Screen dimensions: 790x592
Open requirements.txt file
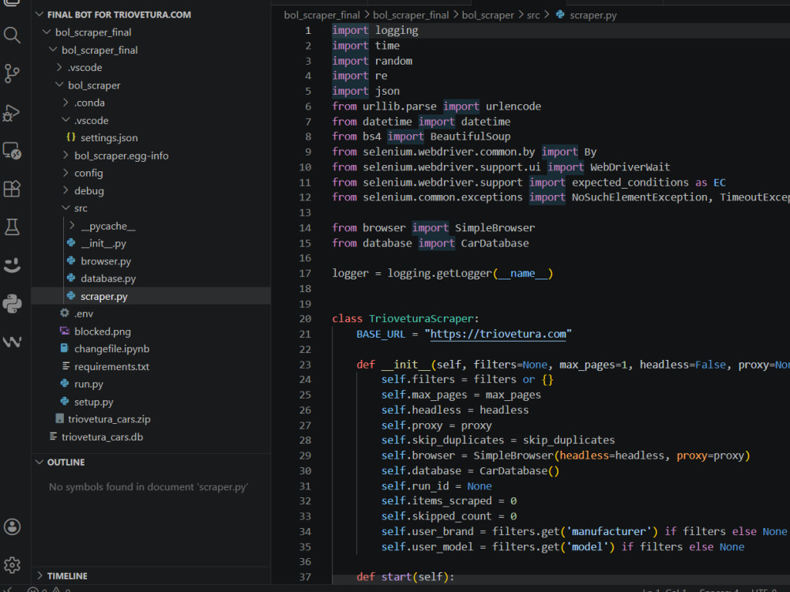click(x=111, y=366)
